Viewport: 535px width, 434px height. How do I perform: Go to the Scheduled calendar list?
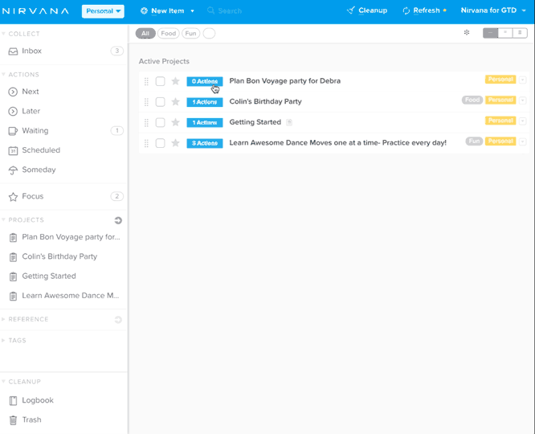pos(40,150)
